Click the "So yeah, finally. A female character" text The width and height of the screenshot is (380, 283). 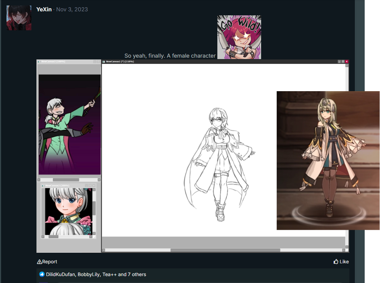[x=170, y=56]
